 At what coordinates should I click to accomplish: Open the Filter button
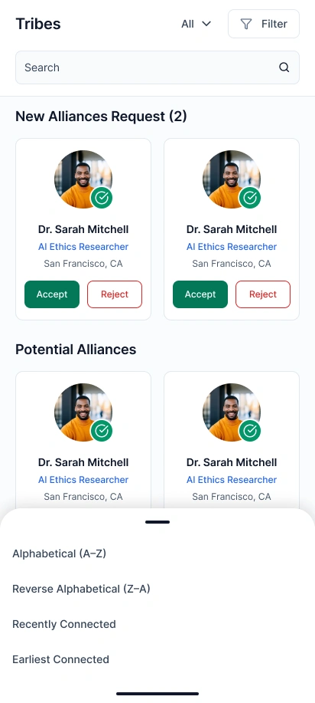click(264, 24)
